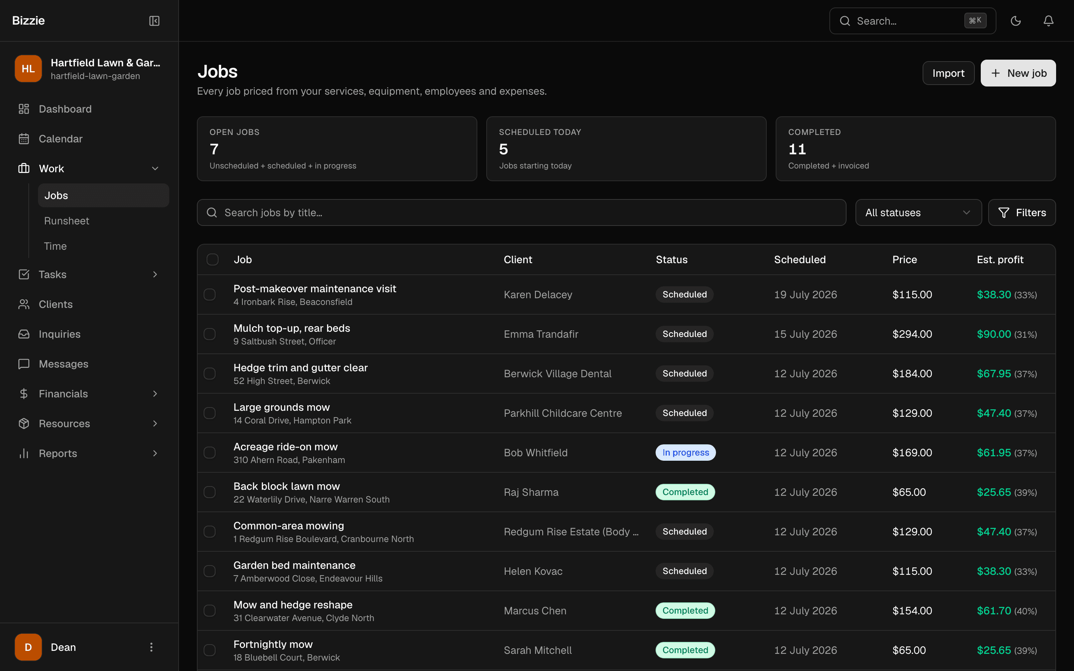Open the Filters button
Screen dimensions: 1074x671
(1022, 212)
